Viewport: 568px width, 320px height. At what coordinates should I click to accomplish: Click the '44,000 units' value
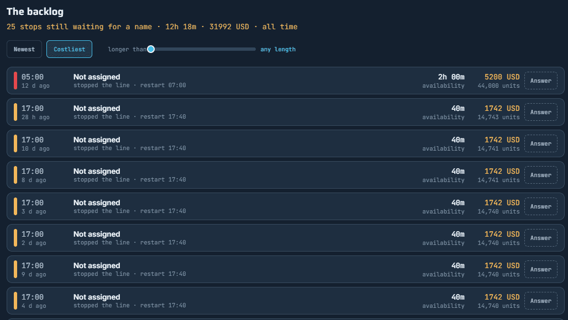point(498,86)
